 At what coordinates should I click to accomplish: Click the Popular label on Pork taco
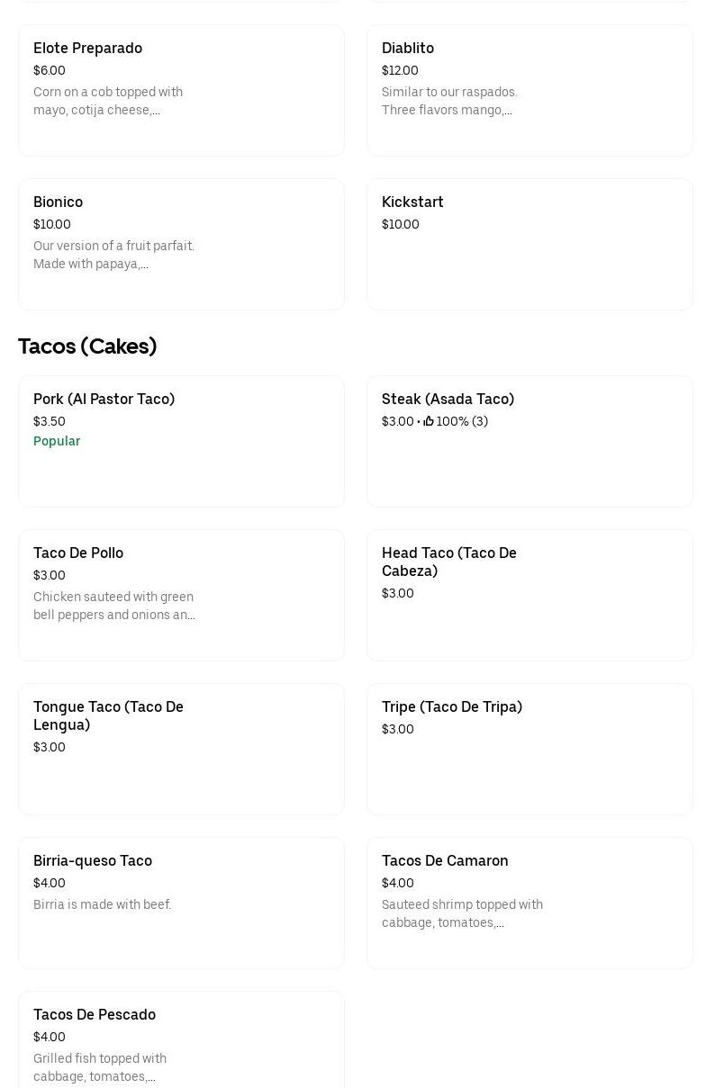coord(57,441)
